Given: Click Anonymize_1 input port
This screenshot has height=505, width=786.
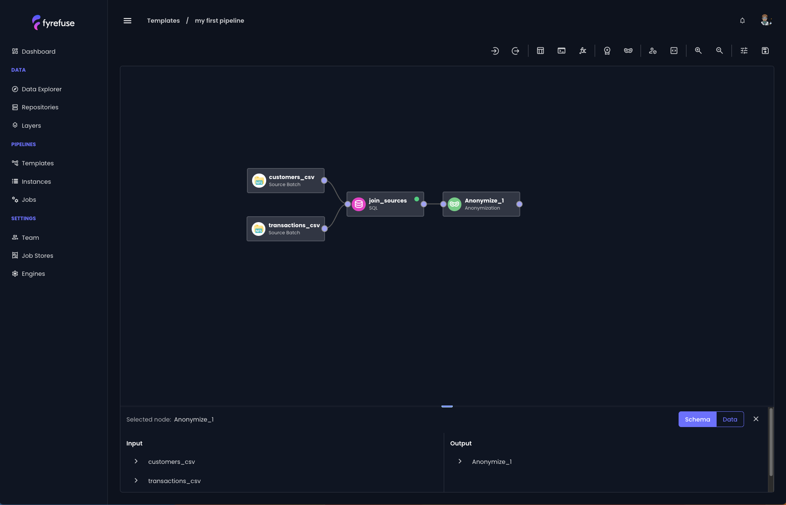Looking at the screenshot, I should tap(443, 204).
